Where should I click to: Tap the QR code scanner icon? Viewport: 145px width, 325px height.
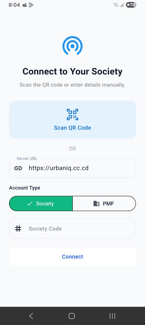[x=73, y=114]
